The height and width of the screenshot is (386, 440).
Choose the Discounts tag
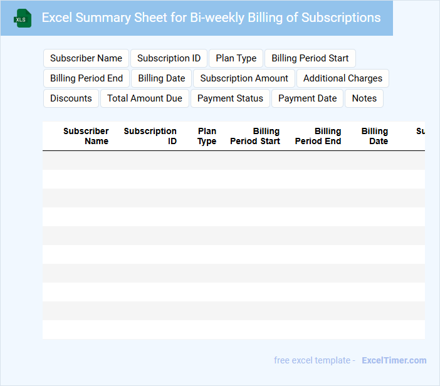point(71,98)
